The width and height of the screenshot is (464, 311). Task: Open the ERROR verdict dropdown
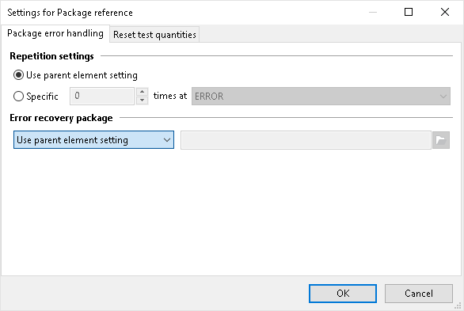coord(321,96)
